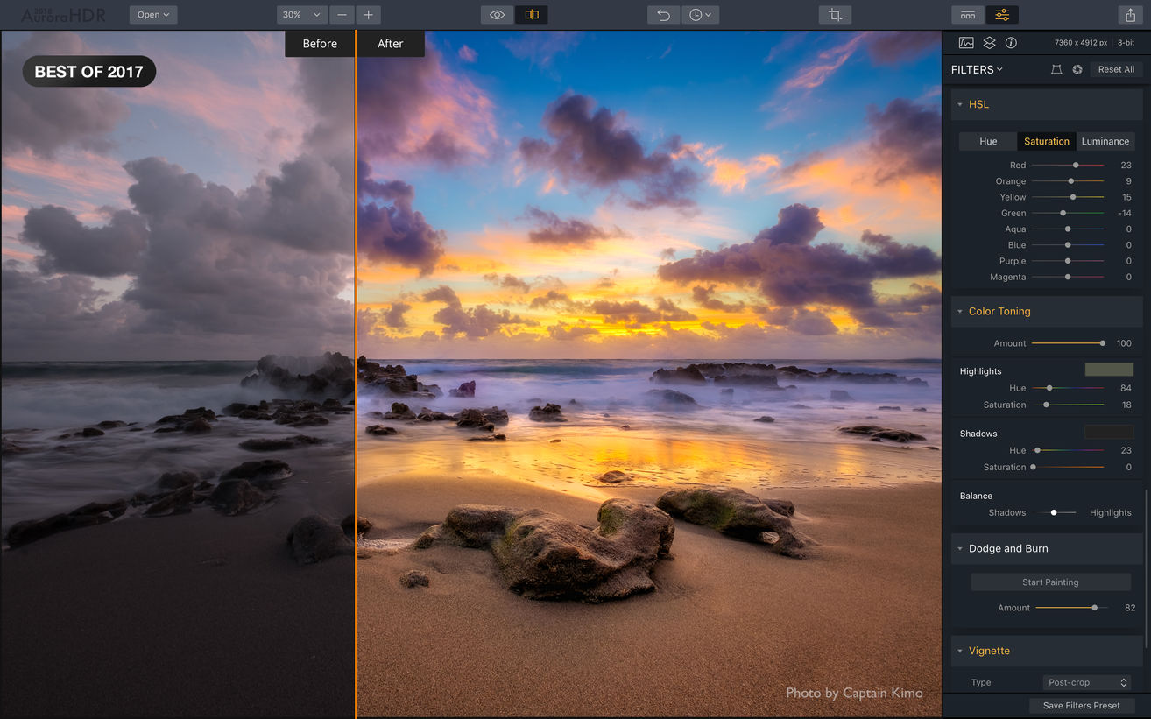Open the Vignette Type Post-crop dropdown

(1087, 682)
